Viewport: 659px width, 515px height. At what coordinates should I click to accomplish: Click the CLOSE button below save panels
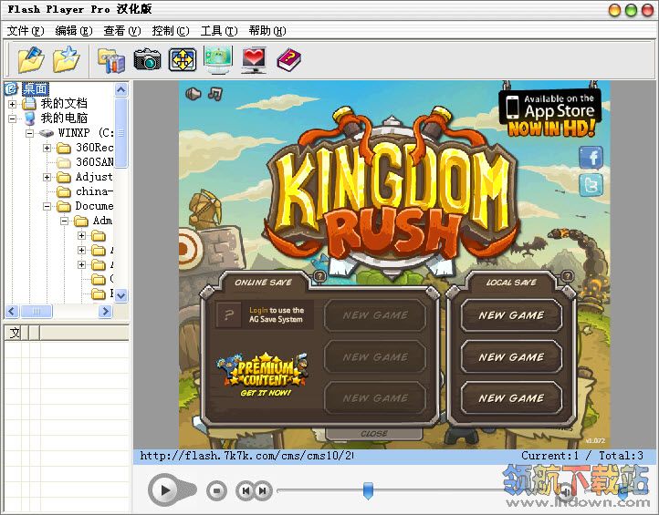(x=374, y=434)
